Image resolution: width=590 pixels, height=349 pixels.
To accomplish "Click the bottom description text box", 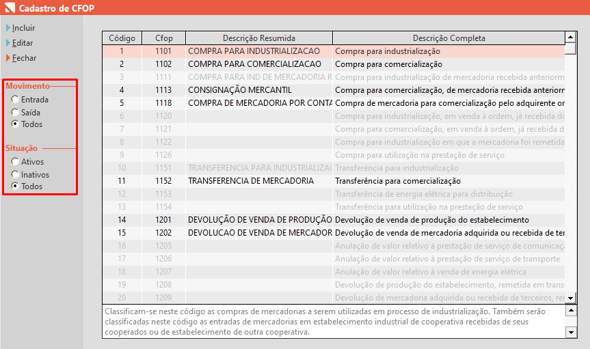I will pyautogui.click(x=334, y=322).
